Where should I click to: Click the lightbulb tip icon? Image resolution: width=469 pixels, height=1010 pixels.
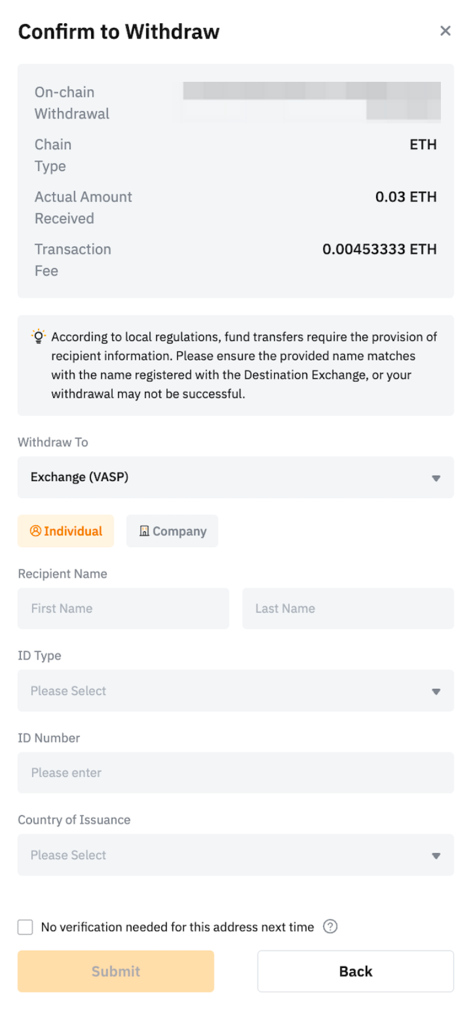[x=38, y=336]
